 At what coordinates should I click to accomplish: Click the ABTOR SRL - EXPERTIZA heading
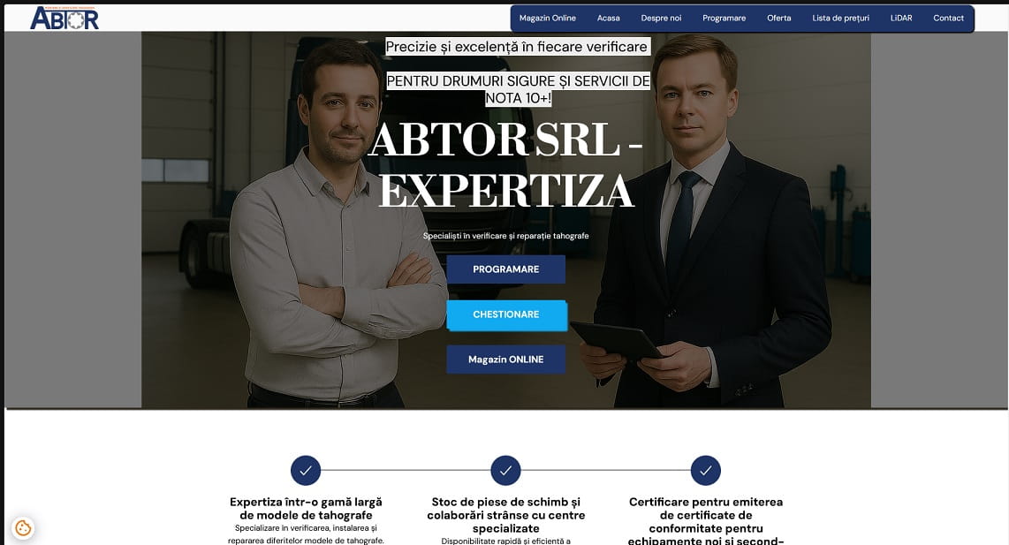pyautogui.click(x=505, y=165)
